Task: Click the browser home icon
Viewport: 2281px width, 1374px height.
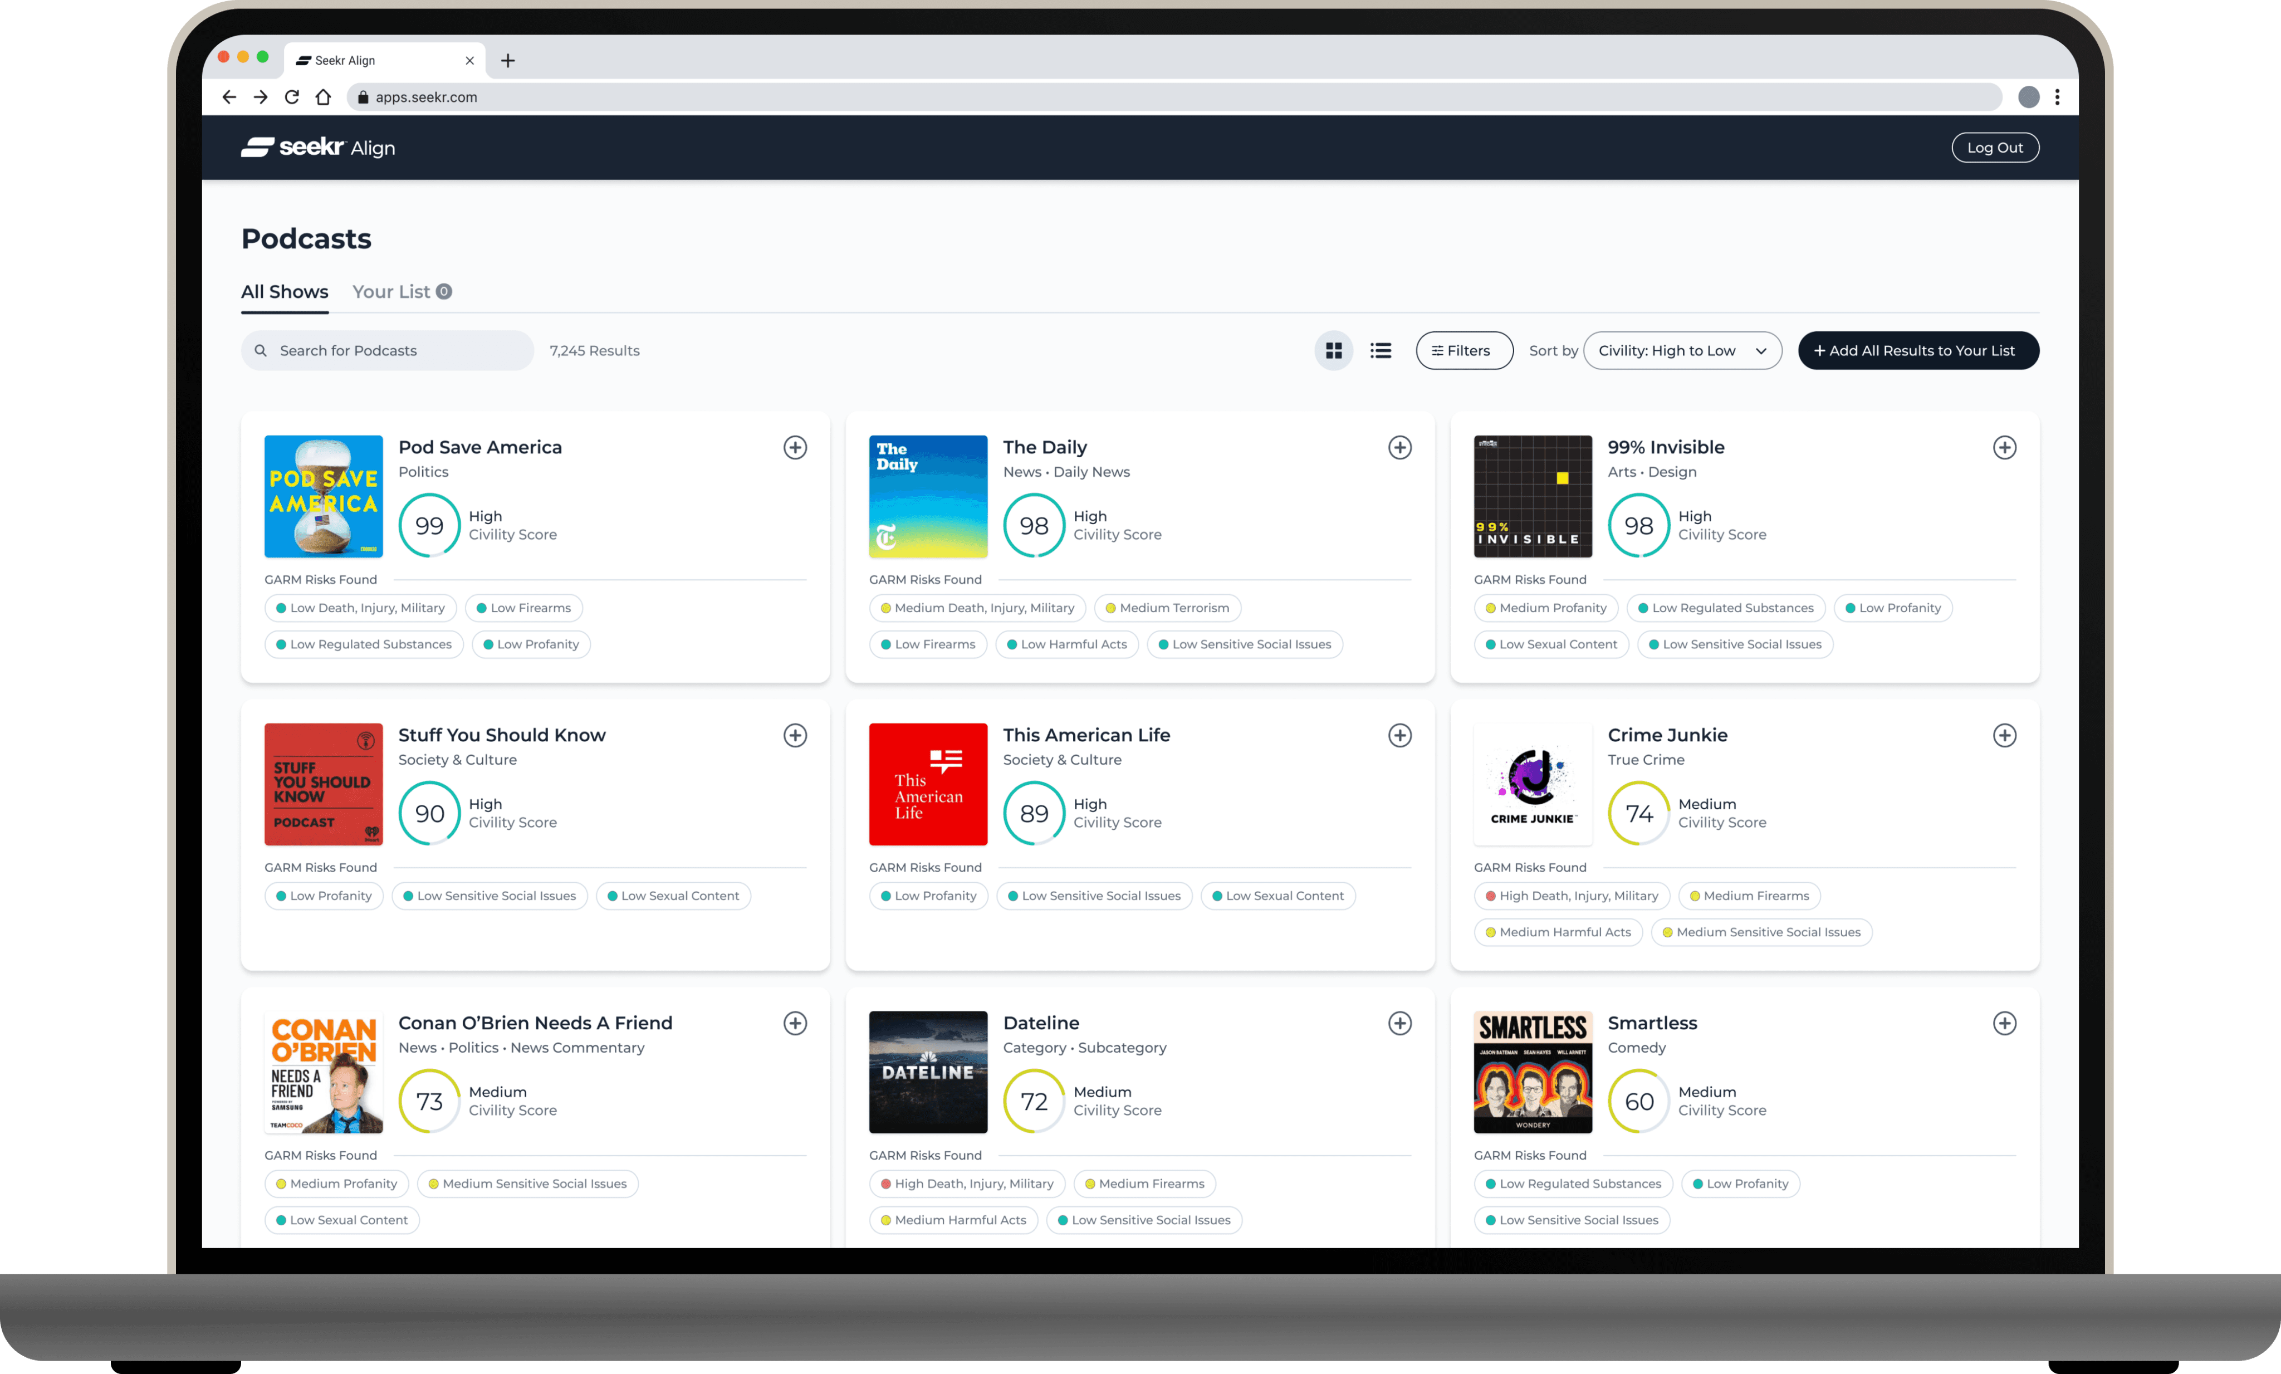Action: coord(323,97)
